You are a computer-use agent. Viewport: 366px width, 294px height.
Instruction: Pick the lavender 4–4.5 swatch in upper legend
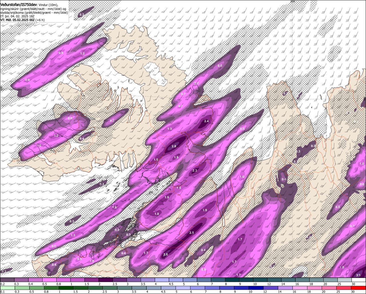(162, 280)
